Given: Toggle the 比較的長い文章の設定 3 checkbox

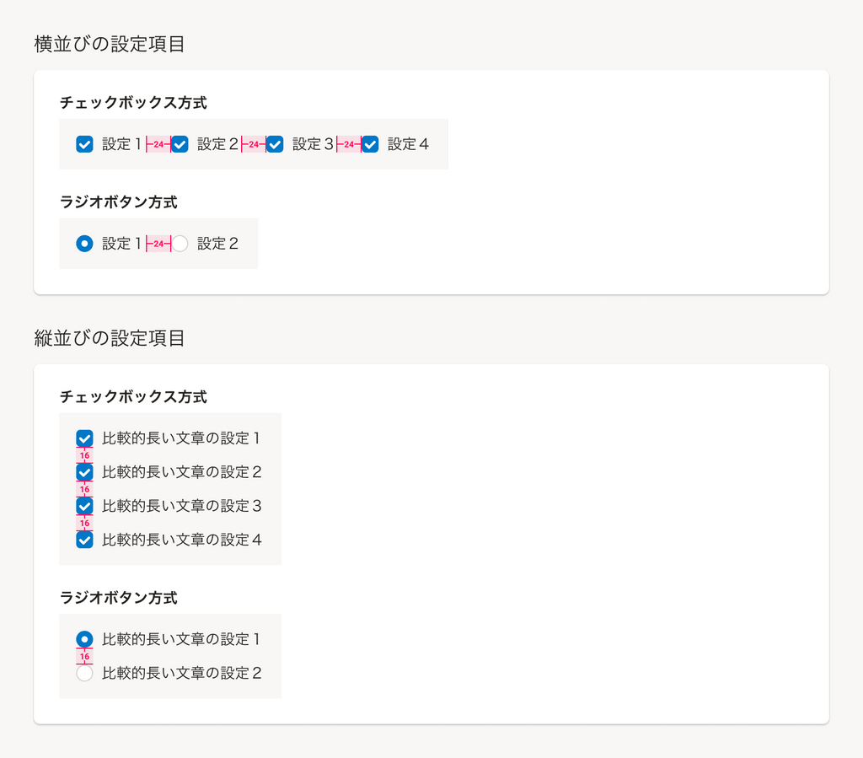Looking at the screenshot, I should 84,506.
